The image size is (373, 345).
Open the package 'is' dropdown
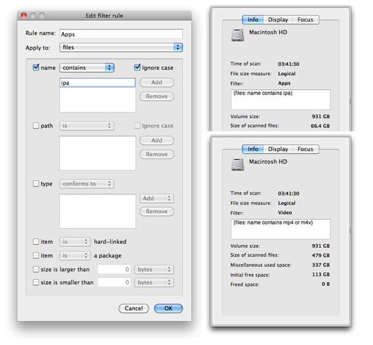tap(75, 255)
